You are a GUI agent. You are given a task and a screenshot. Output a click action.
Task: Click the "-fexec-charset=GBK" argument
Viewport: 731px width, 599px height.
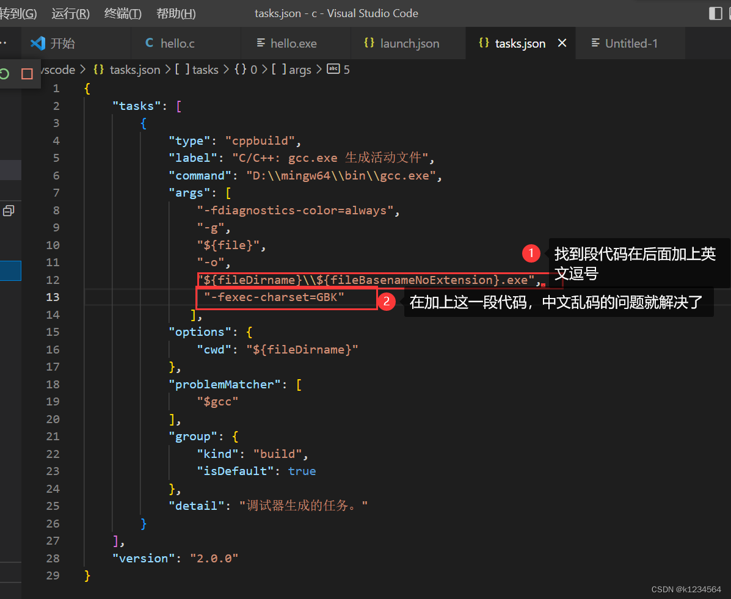(x=274, y=297)
